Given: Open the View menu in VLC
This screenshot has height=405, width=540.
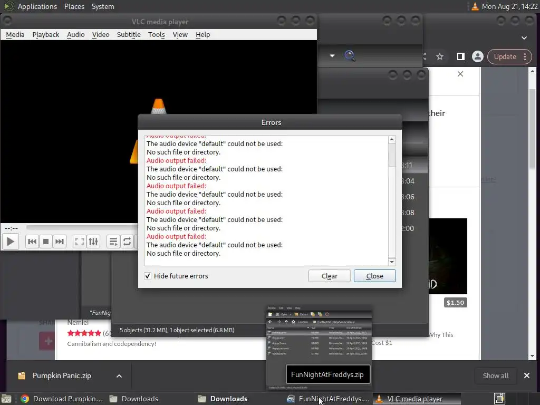Looking at the screenshot, I should coord(180,34).
